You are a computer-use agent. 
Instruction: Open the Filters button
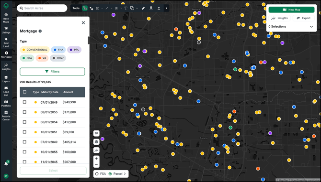click(52, 72)
